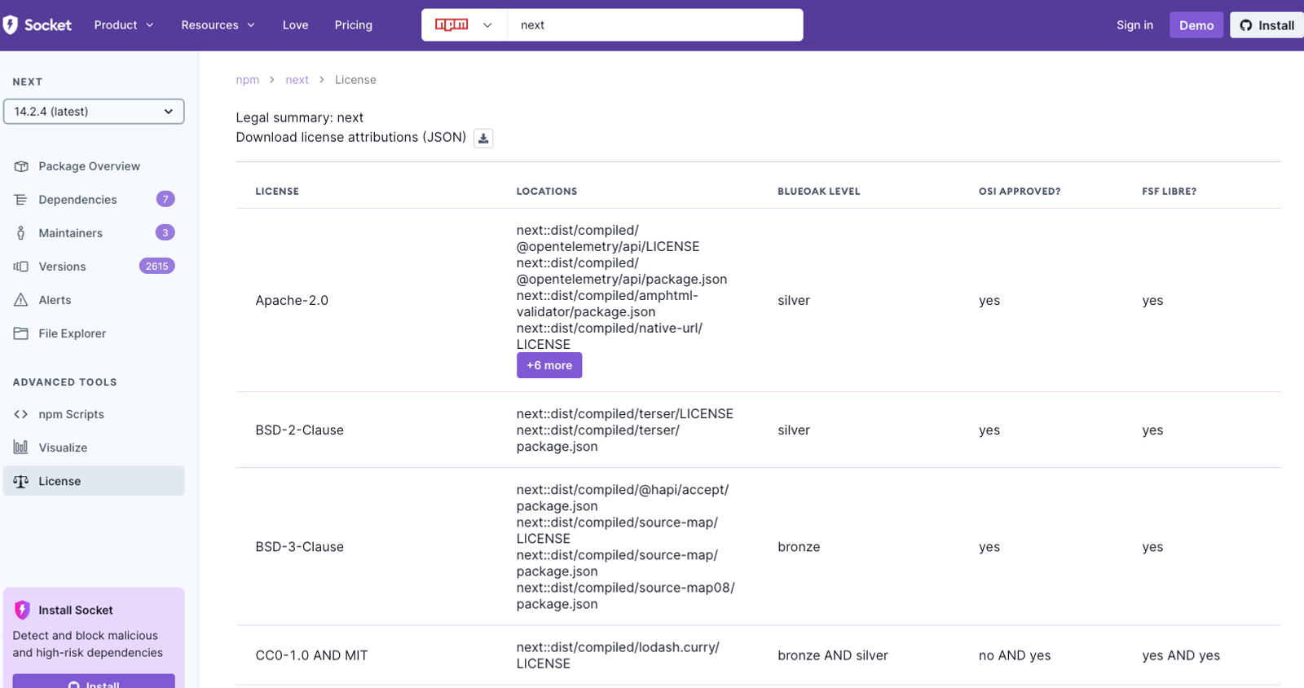The image size is (1304, 688).
Task: Click the Sign in link
Action: pyautogui.click(x=1134, y=25)
